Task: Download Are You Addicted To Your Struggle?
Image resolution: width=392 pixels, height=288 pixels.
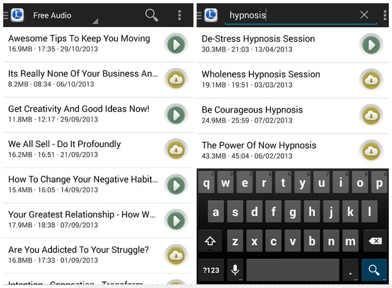Action: tap(176, 256)
